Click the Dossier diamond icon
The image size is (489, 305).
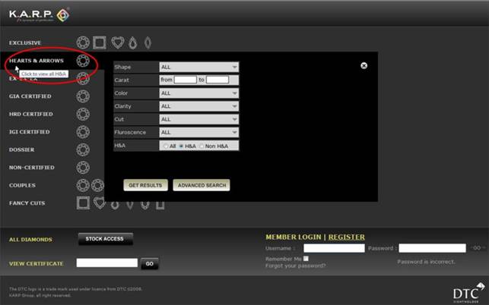pyautogui.click(x=83, y=149)
